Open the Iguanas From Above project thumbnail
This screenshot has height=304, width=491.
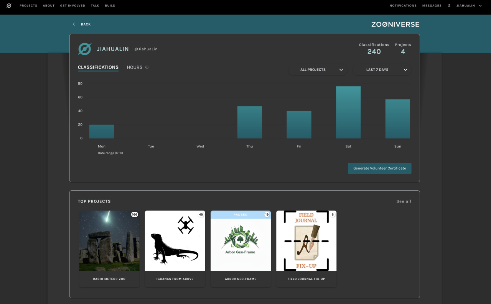coord(175,241)
